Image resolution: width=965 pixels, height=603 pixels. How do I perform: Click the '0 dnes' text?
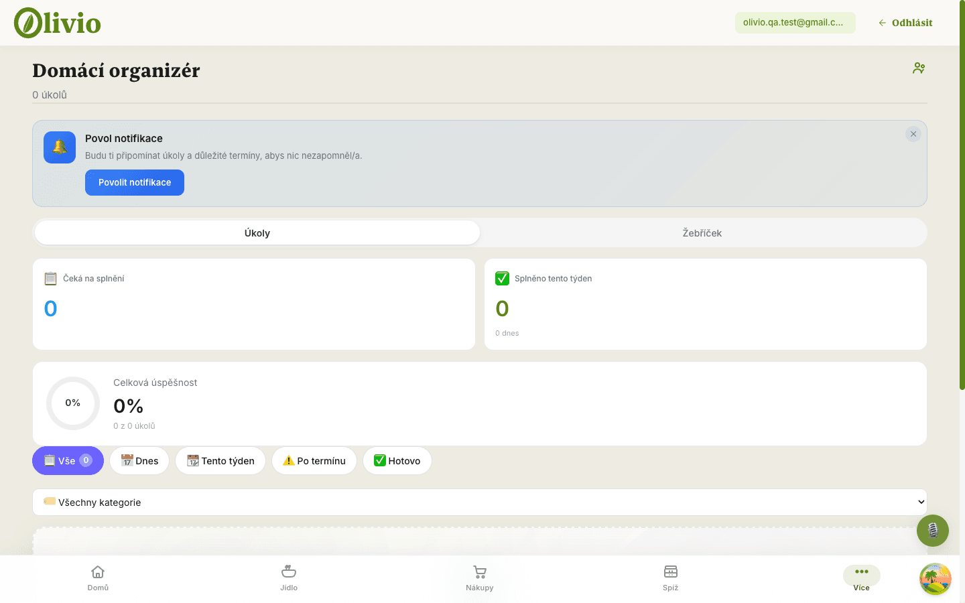coord(507,333)
